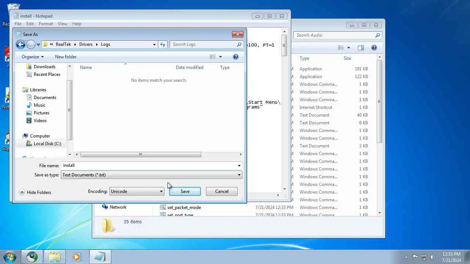
Task: Click the Action Center flag tray icon
Action: click(x=415, y=257)
